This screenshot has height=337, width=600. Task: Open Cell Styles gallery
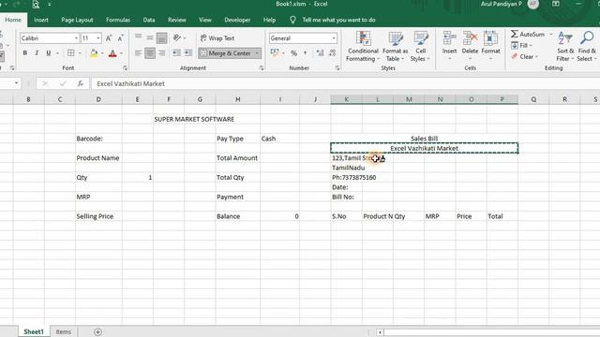tap(420, 47)
